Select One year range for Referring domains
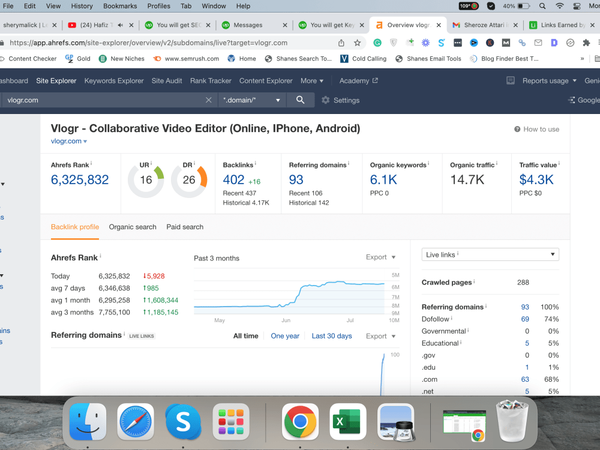The width and height of the screenshot is (600, 450). (x=285, y=336)
